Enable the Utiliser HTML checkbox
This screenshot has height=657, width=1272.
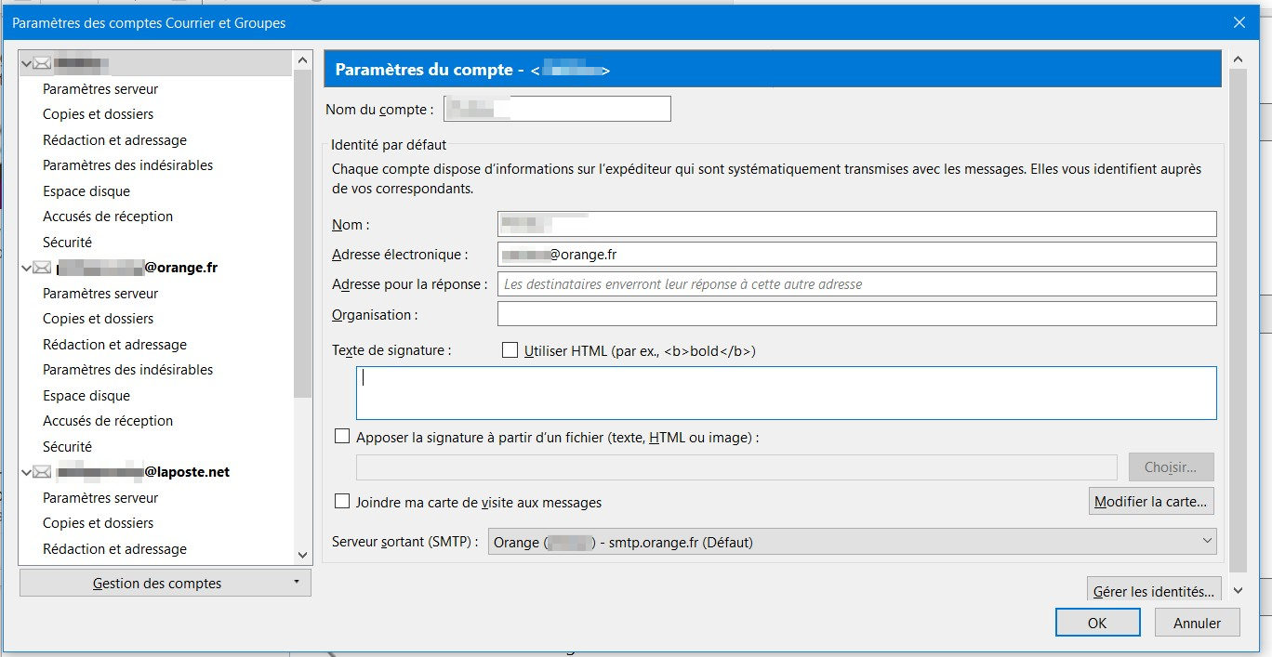click(510, 350)
